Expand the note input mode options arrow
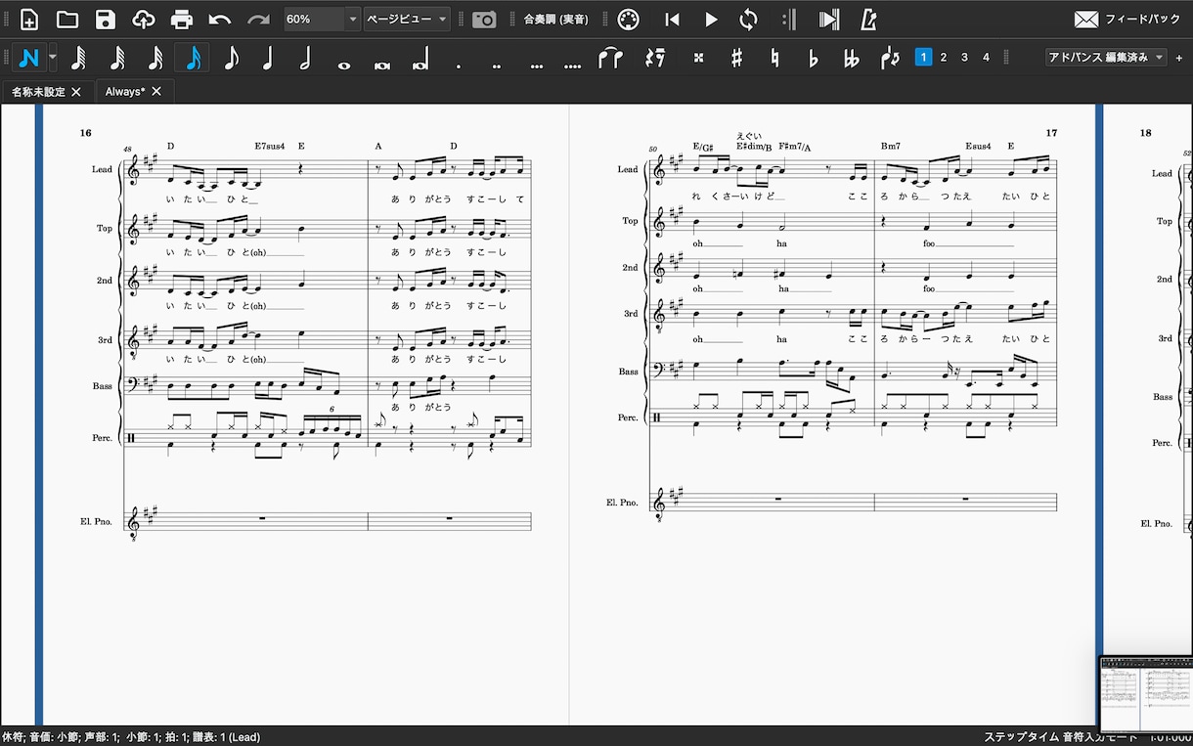Viewport: 1193px width, 746px height. [53, 58]
